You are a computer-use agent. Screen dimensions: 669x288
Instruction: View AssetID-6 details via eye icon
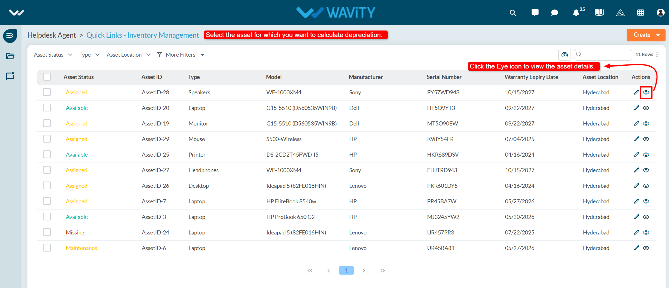[646, 248]
